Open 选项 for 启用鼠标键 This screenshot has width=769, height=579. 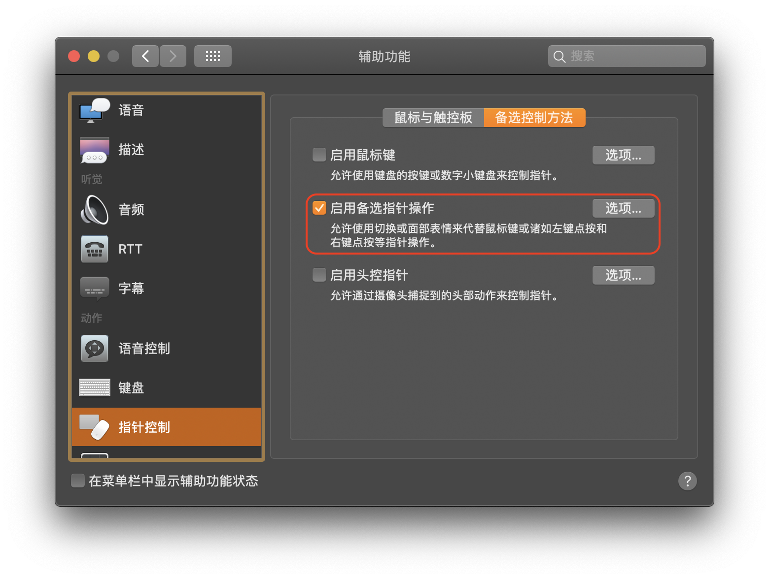coord(624,155)
